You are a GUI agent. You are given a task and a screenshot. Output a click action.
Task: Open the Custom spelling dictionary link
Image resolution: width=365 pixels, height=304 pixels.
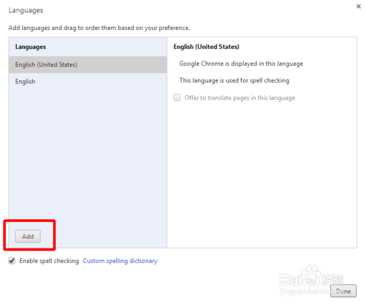pos(120,261)
